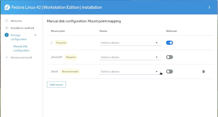Click the step 3 number badge

[x=7, y=35]
